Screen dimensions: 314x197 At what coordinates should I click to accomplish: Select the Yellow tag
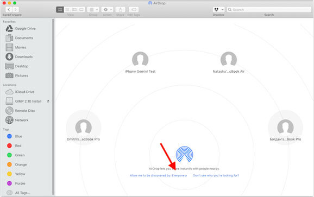coord(20,174)
